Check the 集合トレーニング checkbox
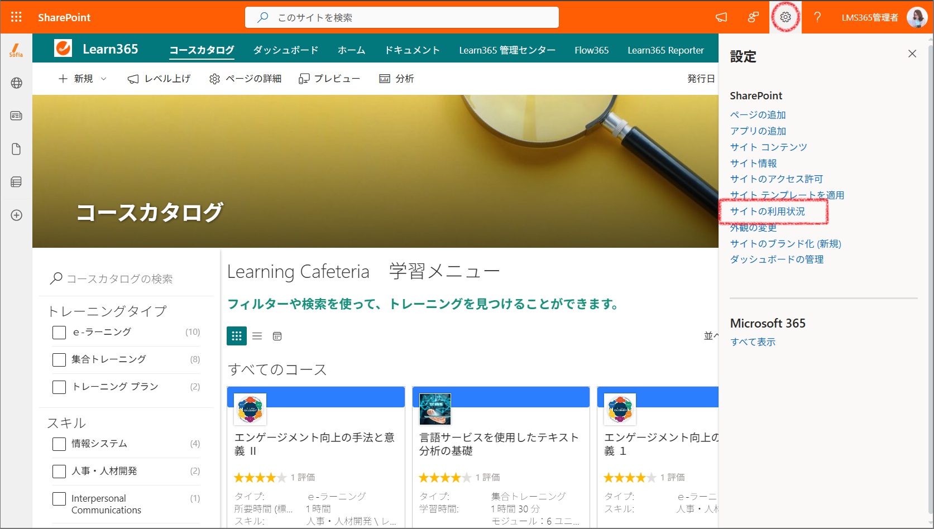The image size is (934, 529). tap(59, 360)
